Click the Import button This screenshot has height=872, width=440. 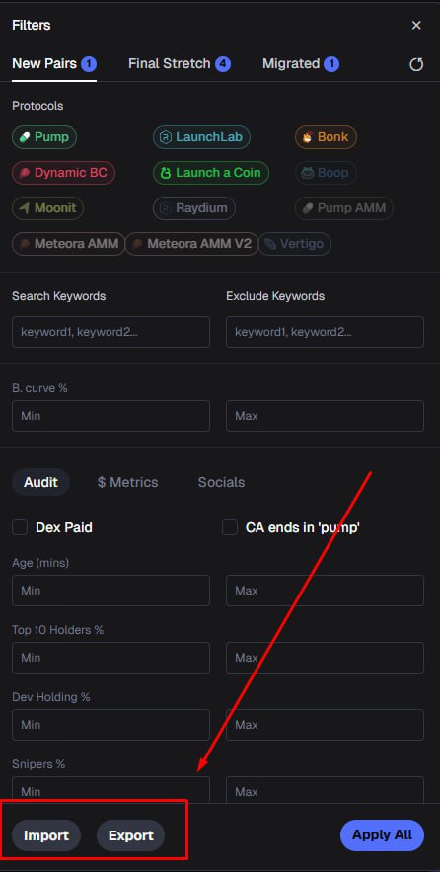tap(46, 835)
